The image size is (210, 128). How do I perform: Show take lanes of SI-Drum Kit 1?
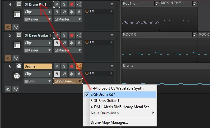coord(8,27)
